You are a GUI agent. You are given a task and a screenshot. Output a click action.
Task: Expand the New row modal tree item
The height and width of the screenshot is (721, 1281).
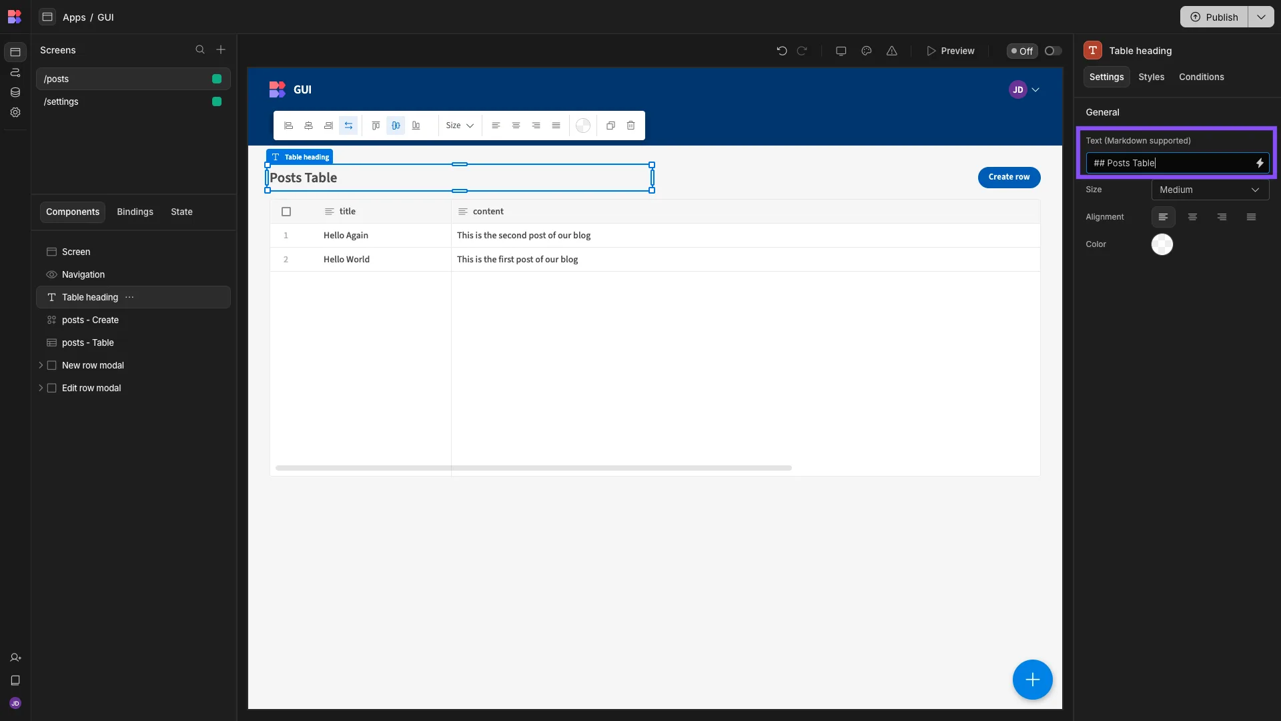(x=41, y=365)
